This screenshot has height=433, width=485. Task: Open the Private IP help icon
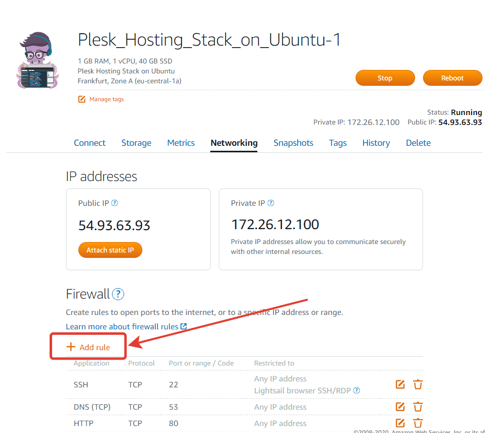271,203
